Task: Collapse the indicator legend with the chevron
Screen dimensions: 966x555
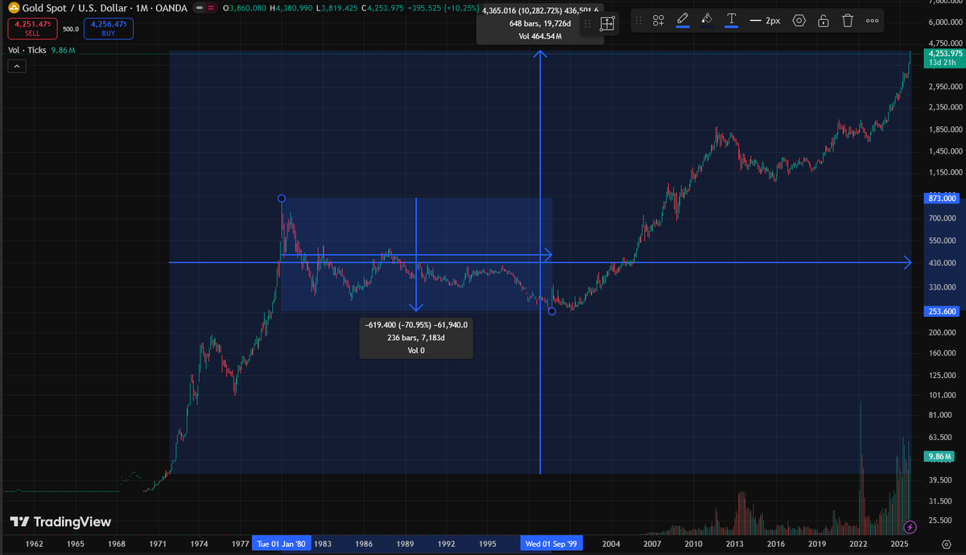Action: point(18,67)
